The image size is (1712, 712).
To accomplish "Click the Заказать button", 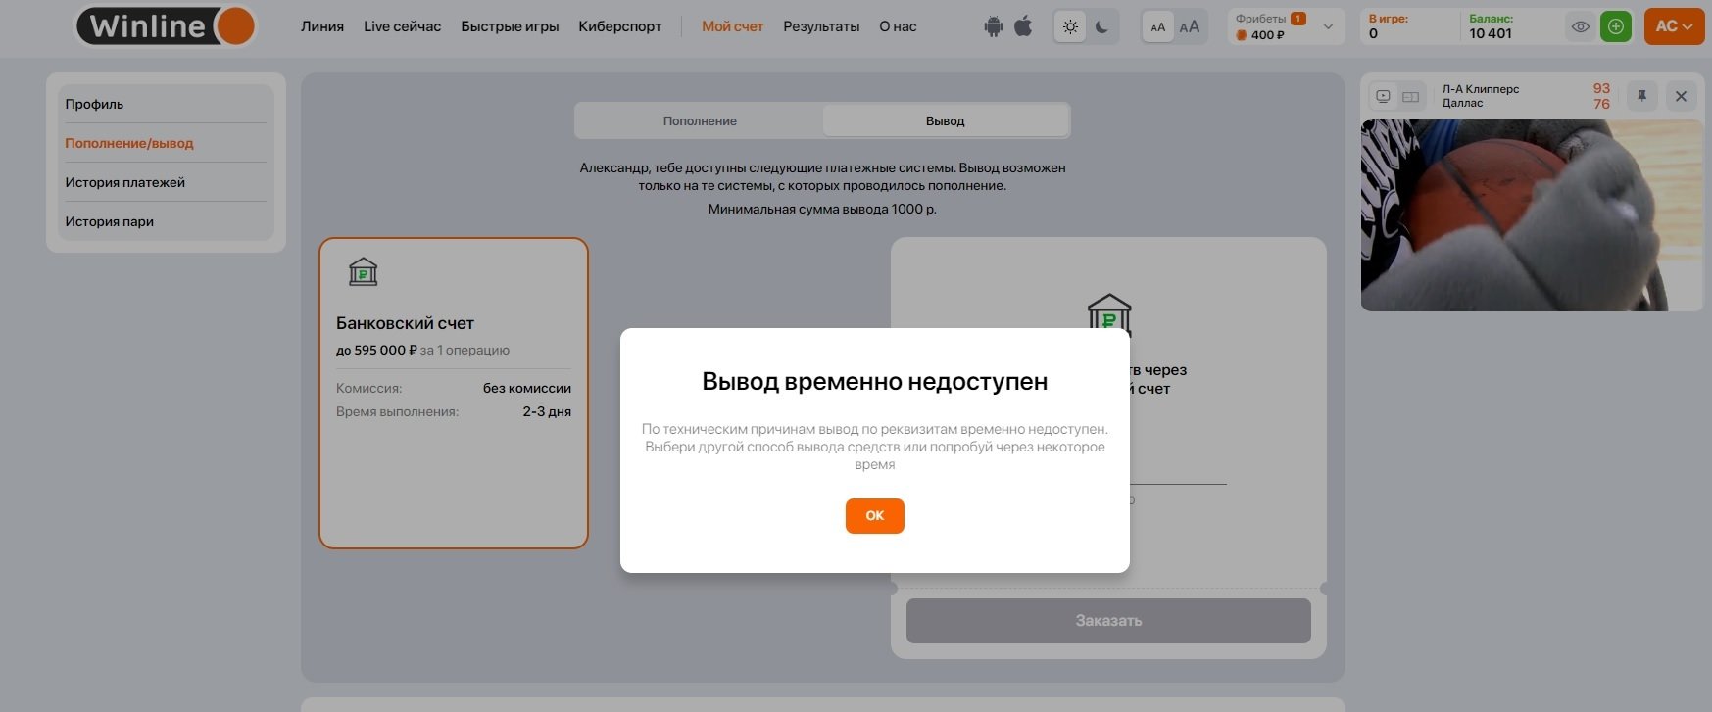I will tap(1108, 621).
